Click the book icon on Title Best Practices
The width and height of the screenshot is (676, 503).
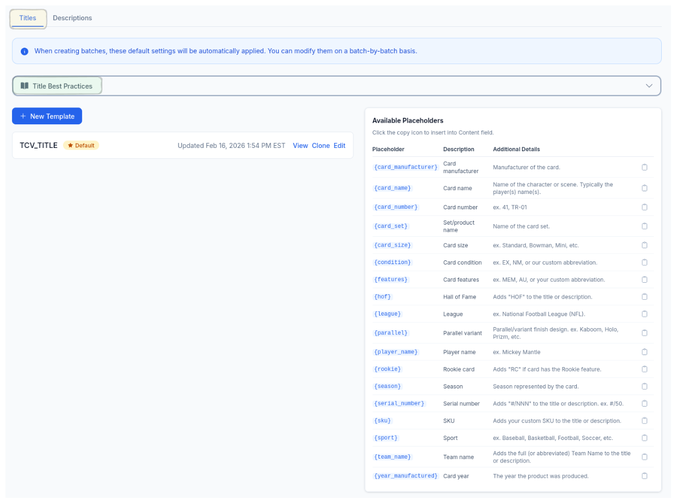[25, 85]
